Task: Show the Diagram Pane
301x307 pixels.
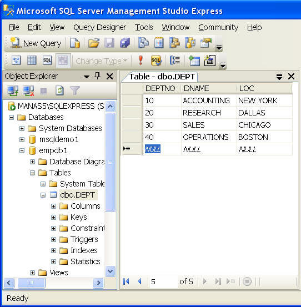Action: pyautogui.click(x=16, y=61)
